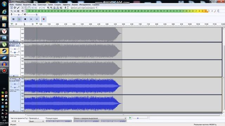Click the blue track's pan slider

tap(15, 87)
